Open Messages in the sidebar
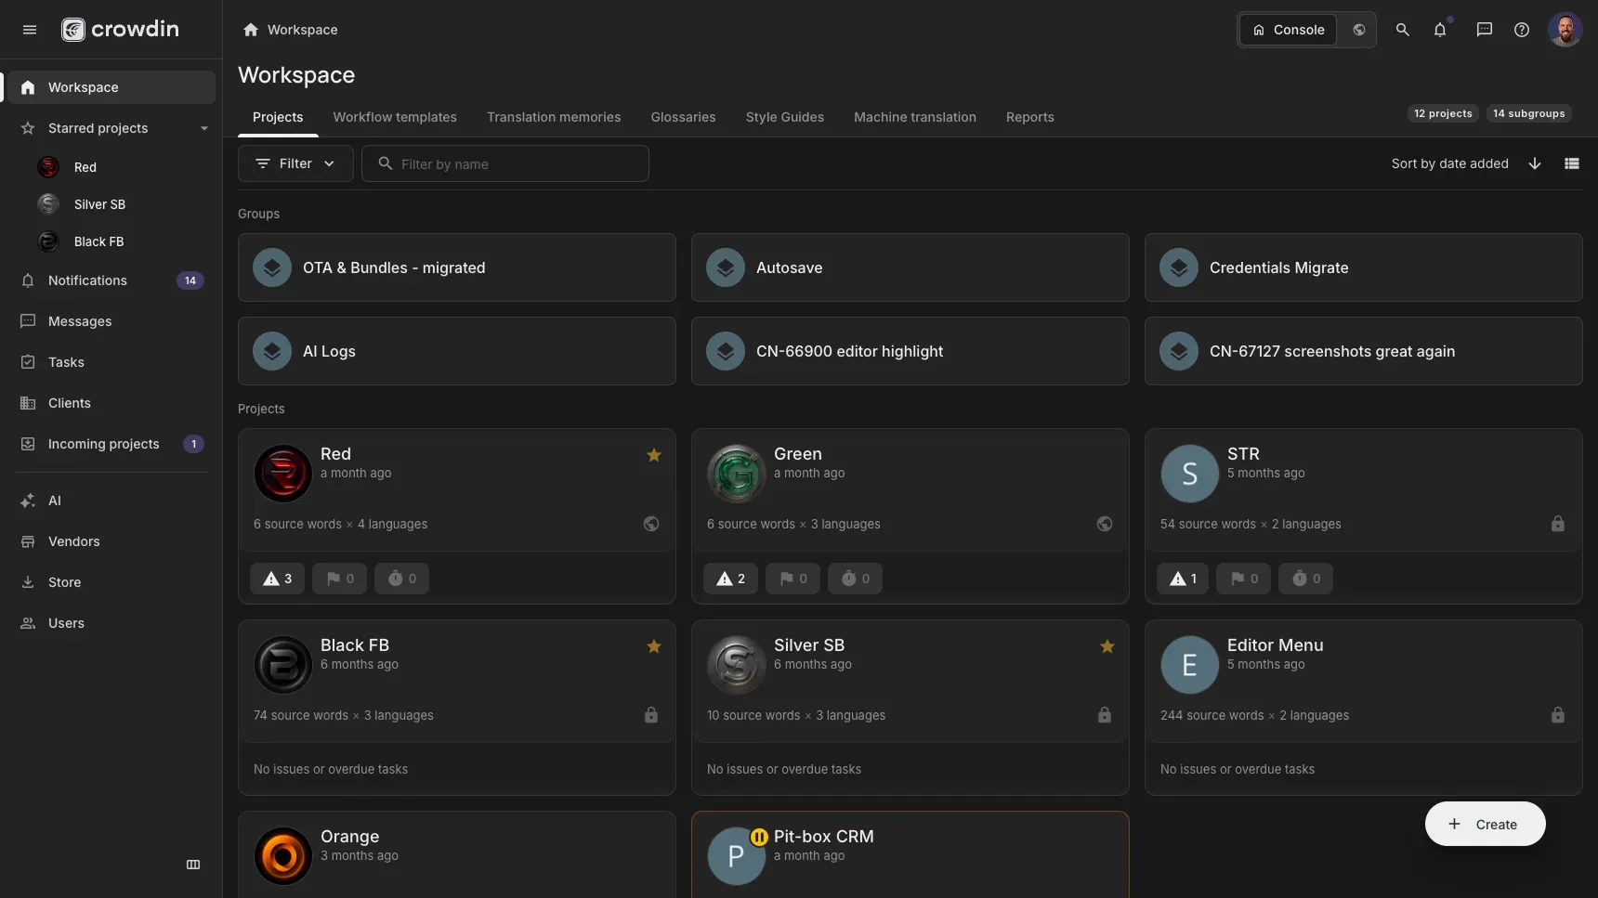The width and height of the screenshot is (1598, 898). [x=110, y=321]
